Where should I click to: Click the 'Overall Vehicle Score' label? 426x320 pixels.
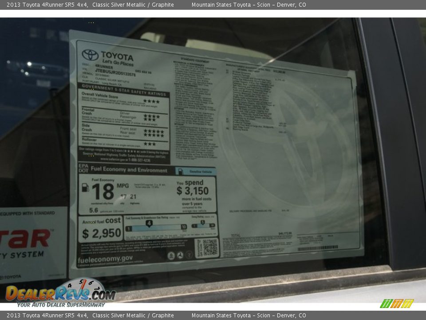(x=100, y=95)
